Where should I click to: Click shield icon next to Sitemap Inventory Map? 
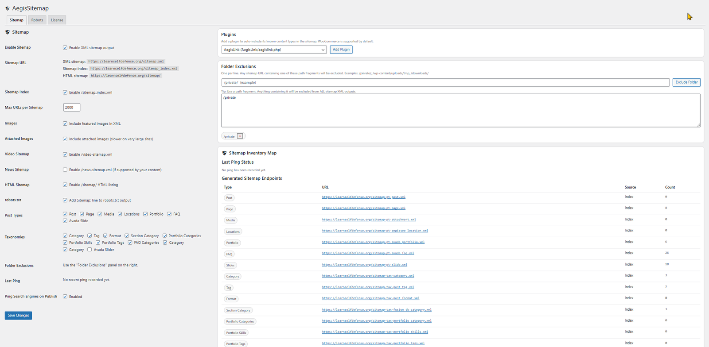click(224, 153)
